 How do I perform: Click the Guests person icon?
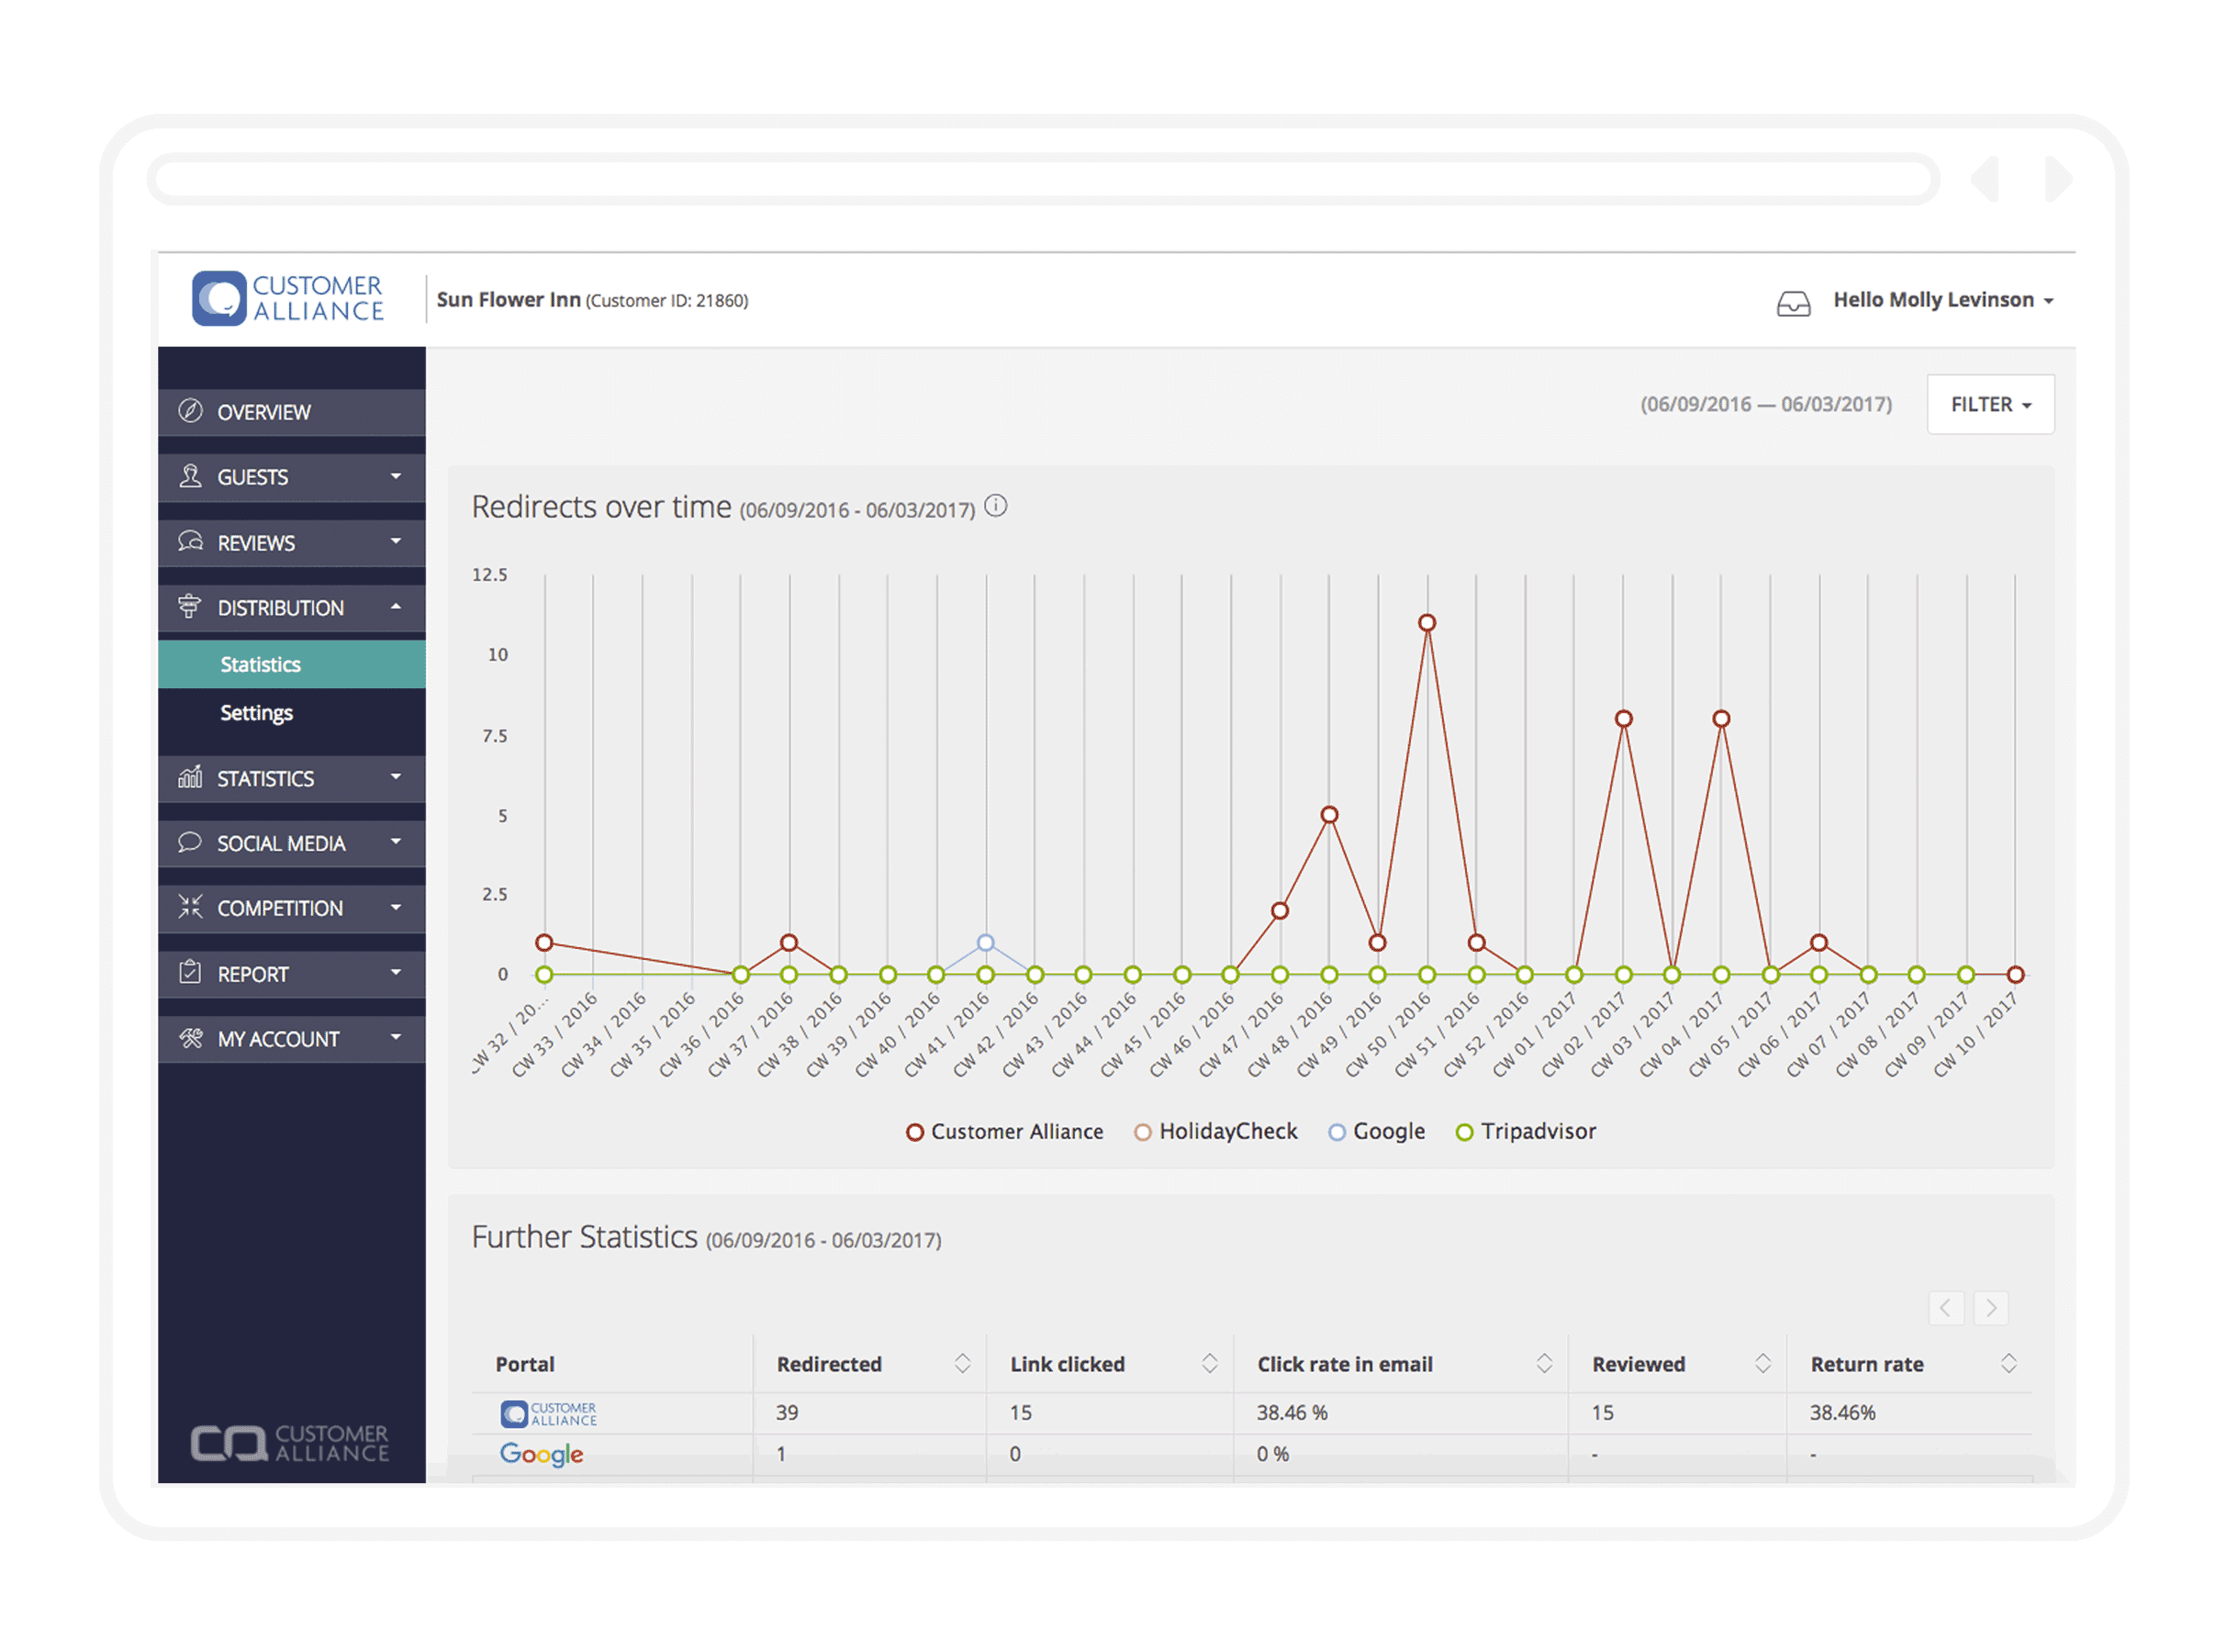[x=189, y=477]
